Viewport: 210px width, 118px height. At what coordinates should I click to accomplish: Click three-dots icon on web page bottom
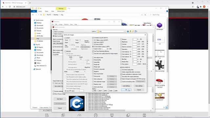tap(160, 115)
